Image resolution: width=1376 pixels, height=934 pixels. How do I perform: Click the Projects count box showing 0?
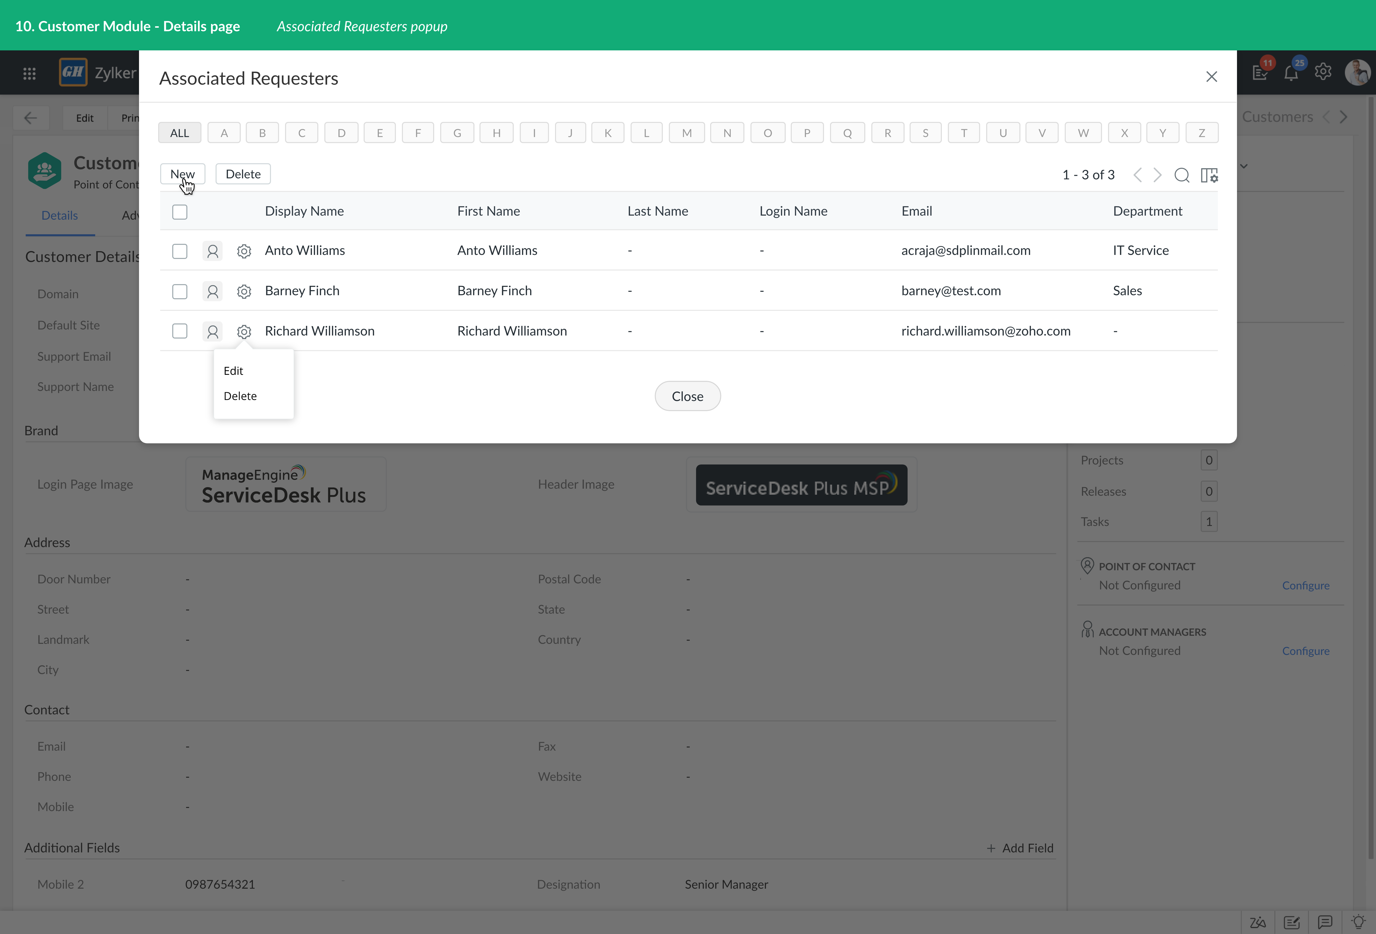[1209, 460]
